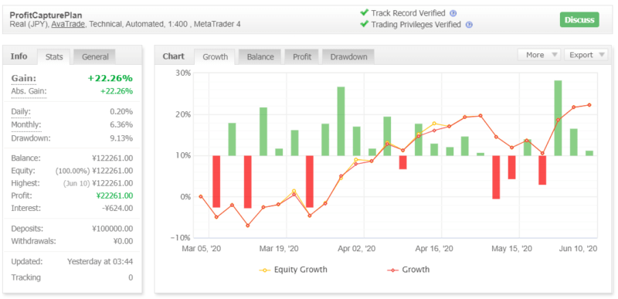Click the Drawdown stat label
The image size is (618, 299).
coord(31,138)
